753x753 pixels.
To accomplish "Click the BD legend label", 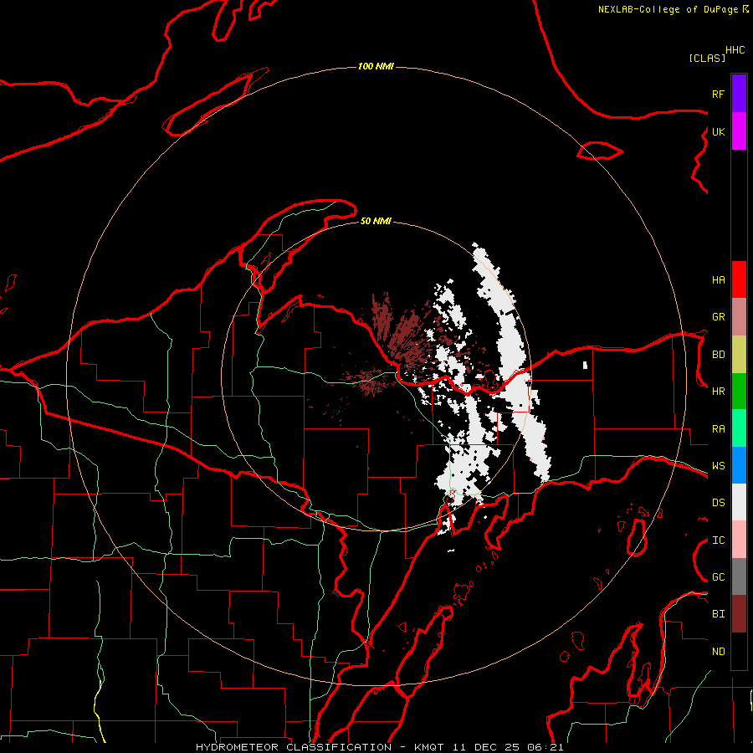I will pyautogui.click(x=718, y=355).
